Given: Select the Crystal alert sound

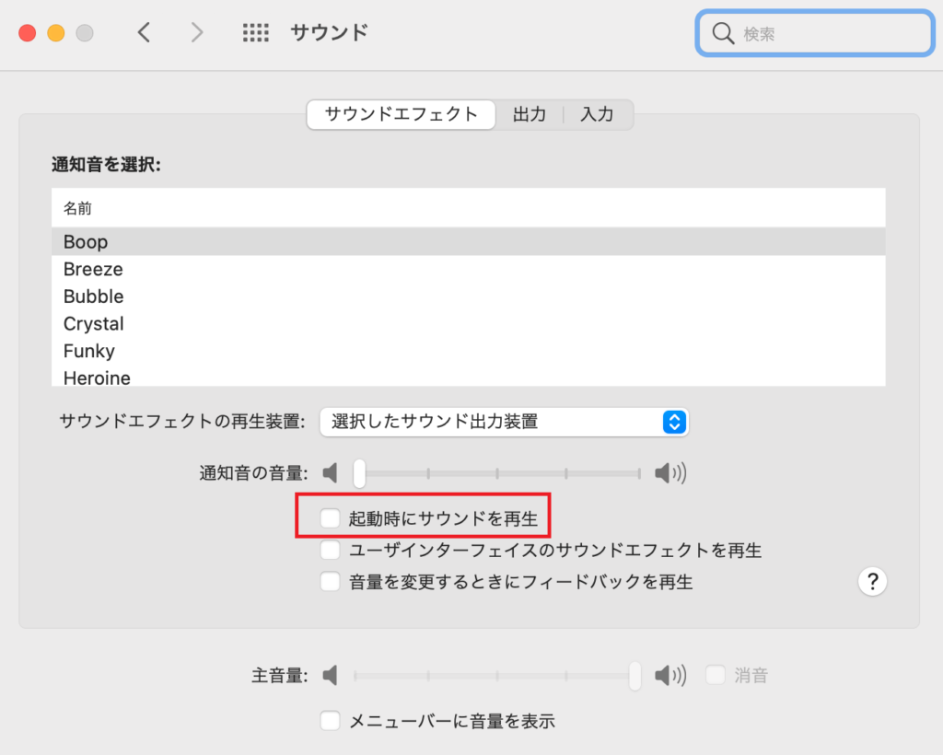Looking at the screenshot, I should tap(469, 323).
